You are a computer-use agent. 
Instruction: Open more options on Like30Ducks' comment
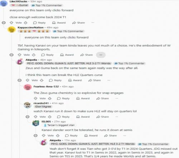coord(93,23)
